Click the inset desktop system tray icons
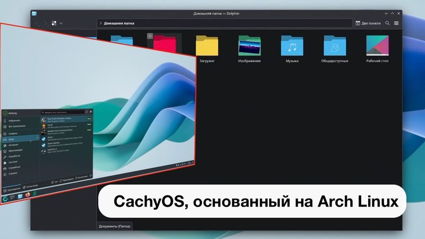The image size is (425, 239). 184,164
